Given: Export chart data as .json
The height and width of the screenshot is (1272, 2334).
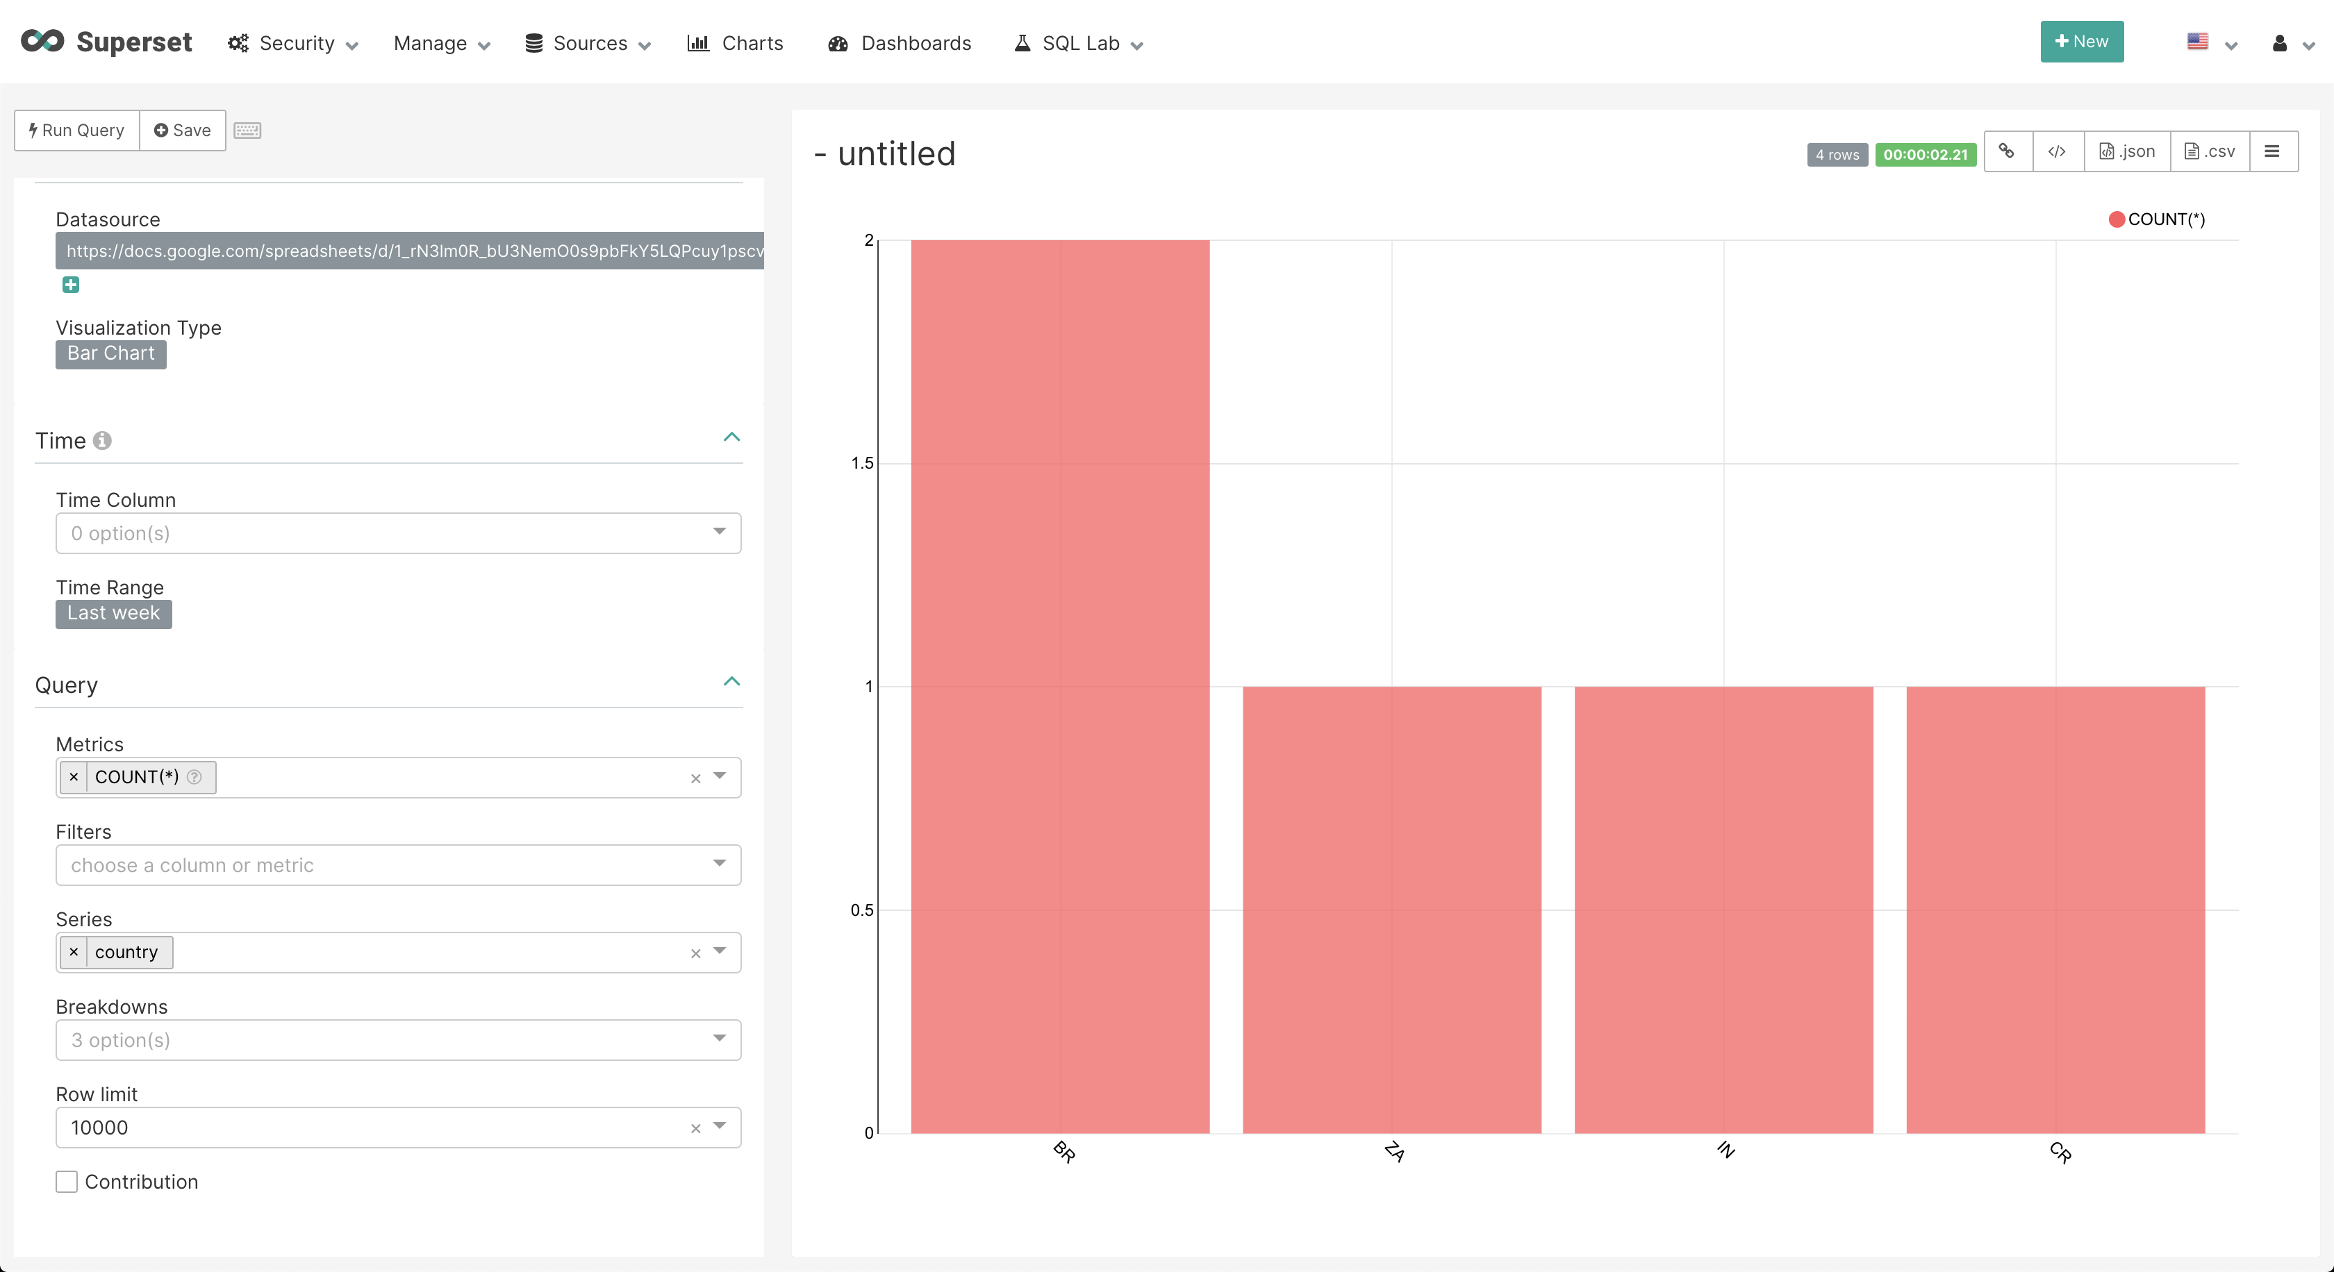Looking at the screenshot, I should [x=2126, y=151].
